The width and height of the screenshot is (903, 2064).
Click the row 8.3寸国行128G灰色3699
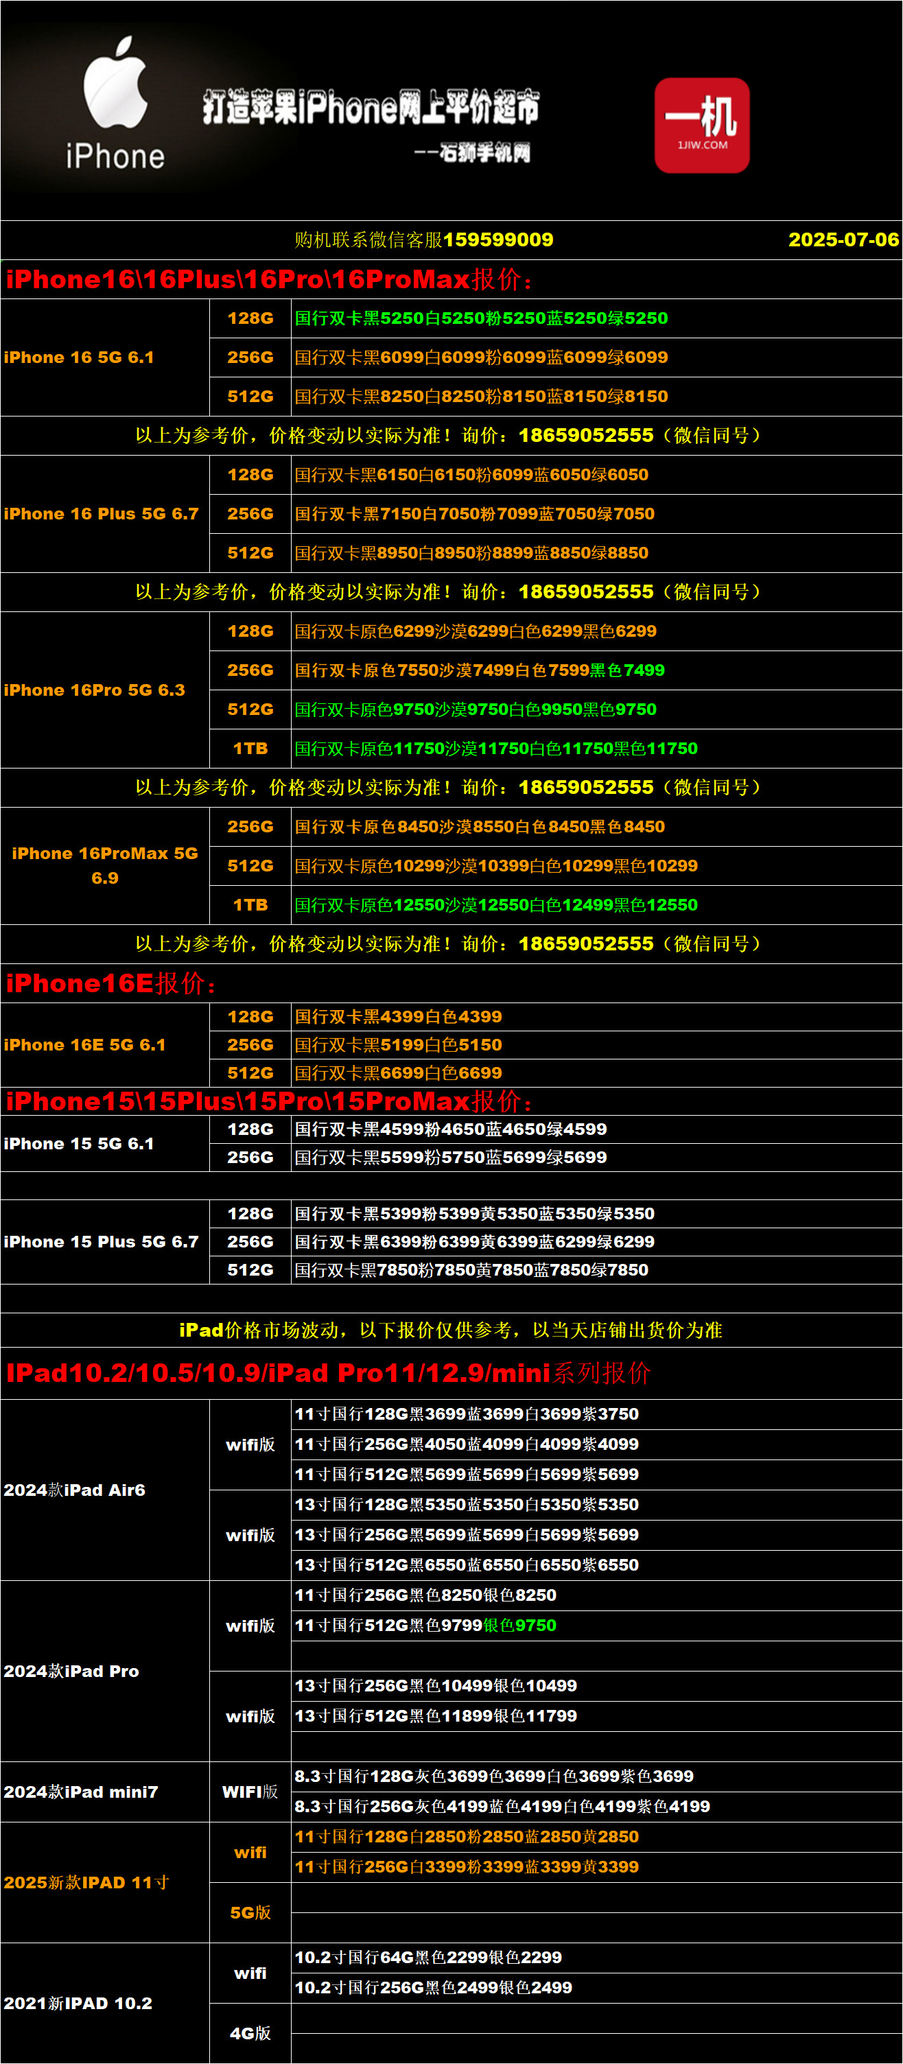(x=597, y=1776)
